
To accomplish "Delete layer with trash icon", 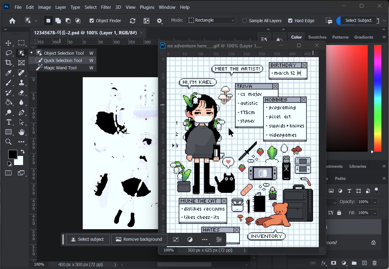I will tap(375, 263).
